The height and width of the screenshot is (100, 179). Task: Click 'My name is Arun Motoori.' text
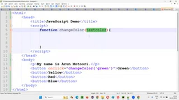click(x=64, y=64)
